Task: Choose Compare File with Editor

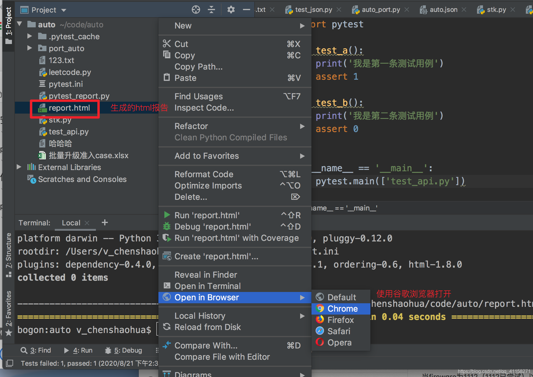Action: point(235,357)
